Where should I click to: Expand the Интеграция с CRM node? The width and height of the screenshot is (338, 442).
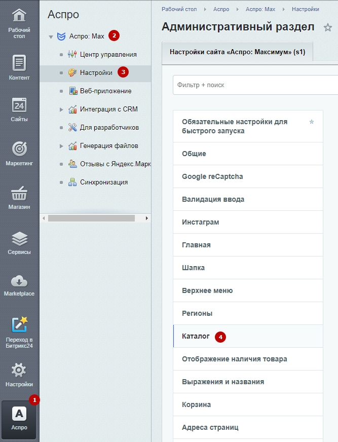click(x=61, y=109)
